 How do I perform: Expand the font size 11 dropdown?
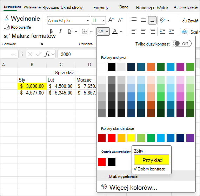coord(98,20)
